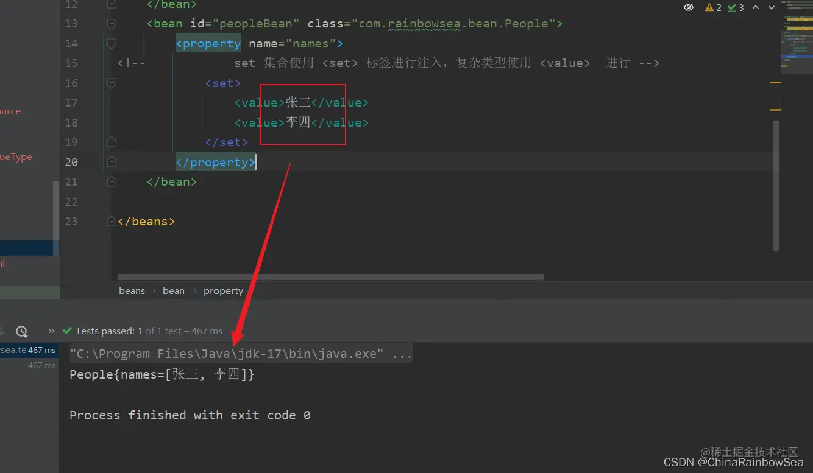Click upper yellow warning stripe mark
Image resolution: width=813 pixels, height=473 pixels.
(x=775, y=83)
